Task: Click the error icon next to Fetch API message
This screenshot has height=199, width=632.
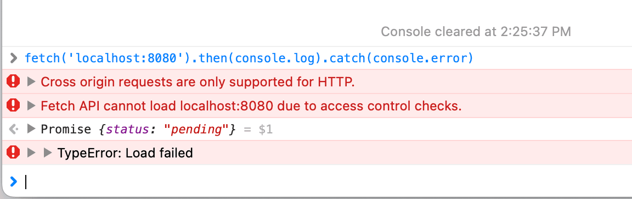Action: [13, 106]
